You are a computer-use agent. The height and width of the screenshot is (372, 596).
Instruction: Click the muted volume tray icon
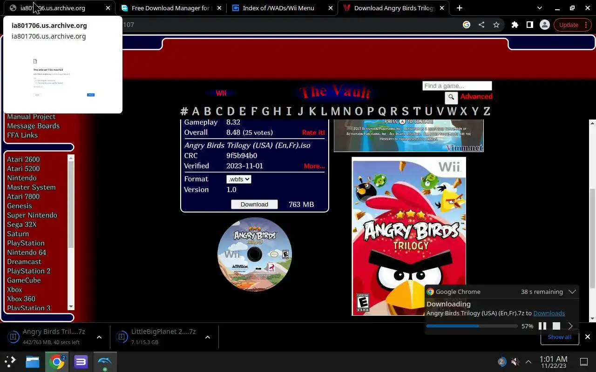pos(515,362)
